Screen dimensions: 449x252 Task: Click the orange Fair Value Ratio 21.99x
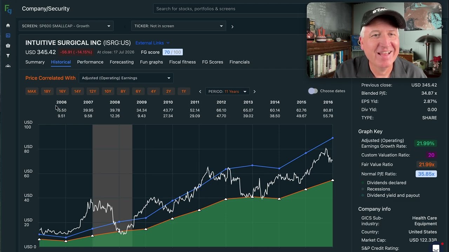[x=426, y=164]
